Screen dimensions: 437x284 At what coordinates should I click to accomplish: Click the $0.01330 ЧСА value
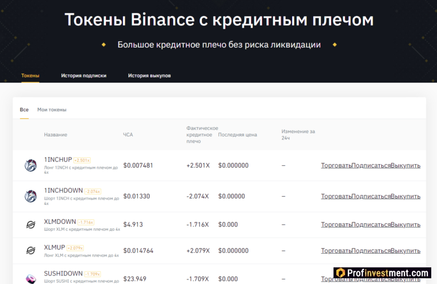pos(137,196)
